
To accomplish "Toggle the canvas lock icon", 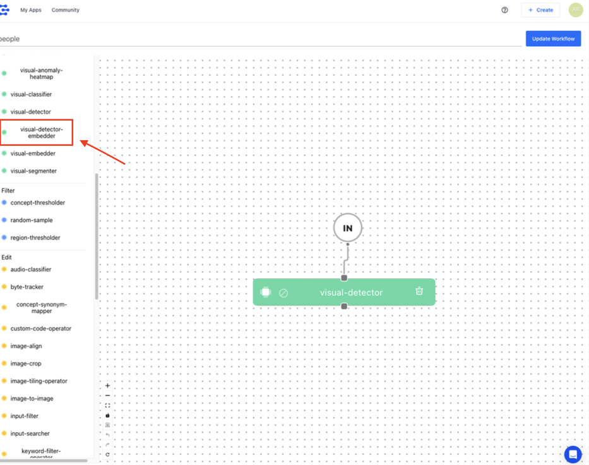I will point(107,415).
